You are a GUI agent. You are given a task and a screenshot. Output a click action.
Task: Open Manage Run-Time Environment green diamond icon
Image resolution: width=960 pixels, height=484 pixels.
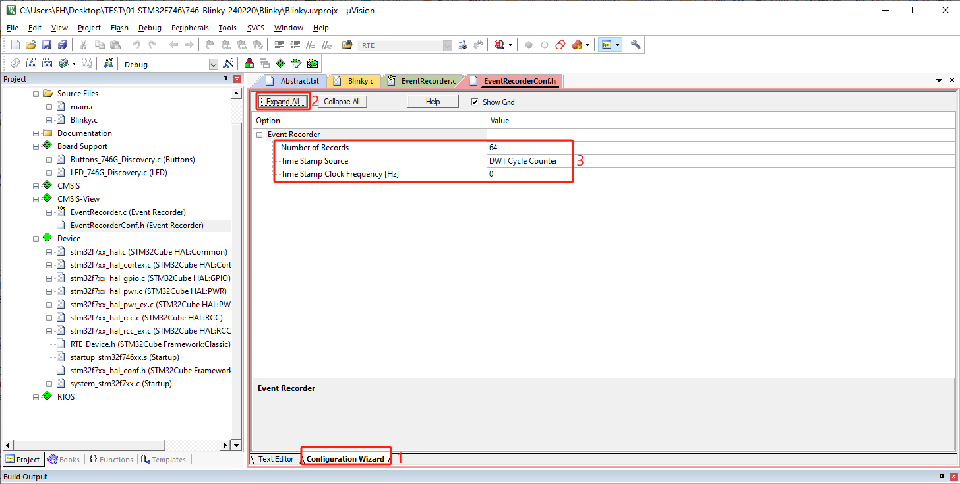click(280, 63)
